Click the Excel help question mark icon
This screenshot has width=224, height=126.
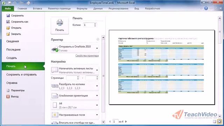[x=206, y=8]
